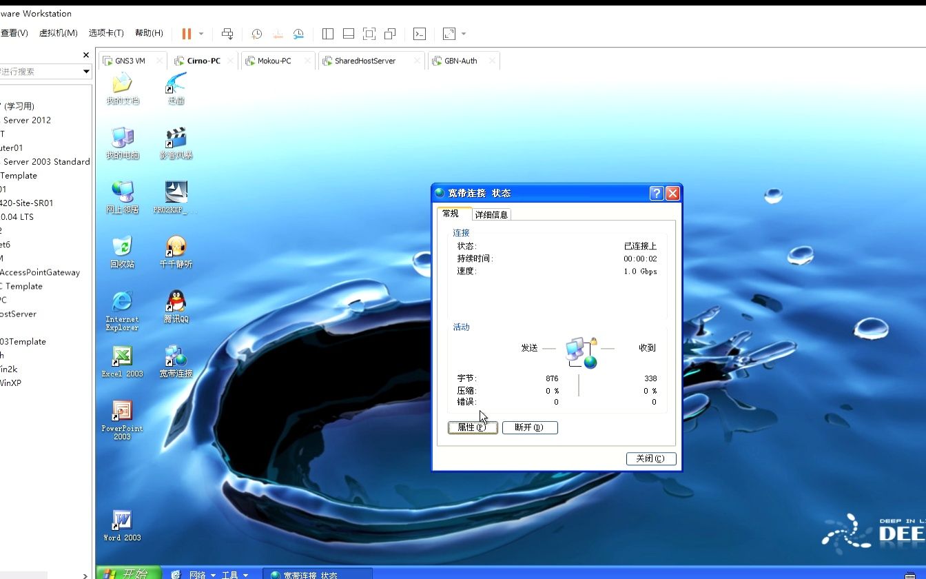Click the 属性(P) button

coord(473,427)
